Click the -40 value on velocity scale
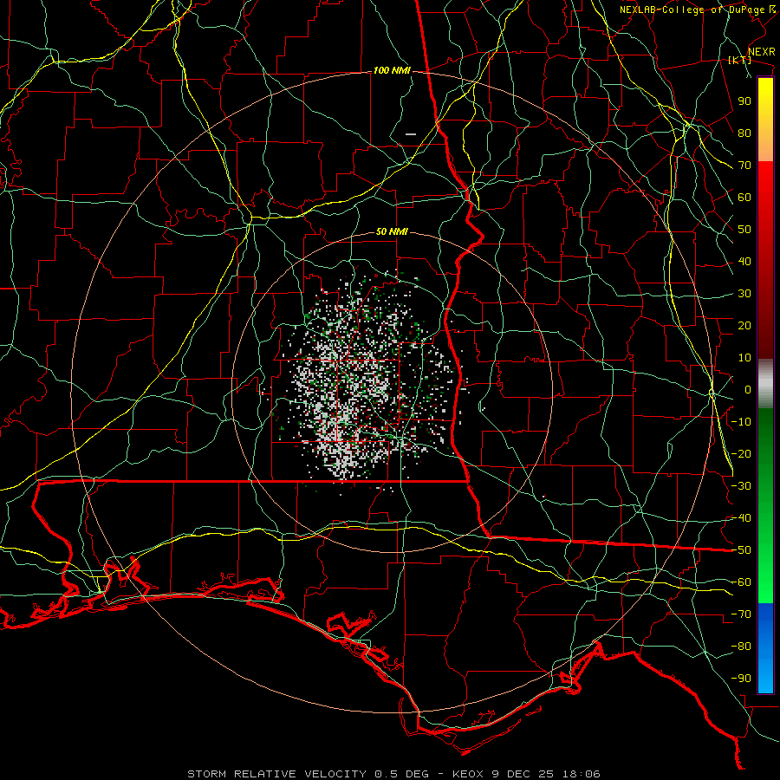This screenshot has height=780, width=780. (741, 518)
